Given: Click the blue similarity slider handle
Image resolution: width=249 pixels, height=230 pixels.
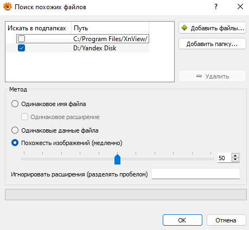Looking at the screenshot, I should pos(117,159).
